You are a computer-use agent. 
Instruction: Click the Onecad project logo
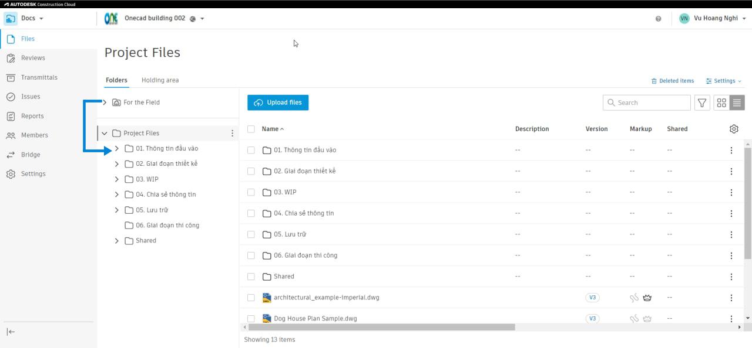(111, 19)
